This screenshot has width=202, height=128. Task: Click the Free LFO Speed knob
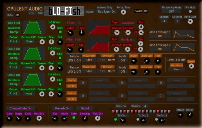(191, 66)
